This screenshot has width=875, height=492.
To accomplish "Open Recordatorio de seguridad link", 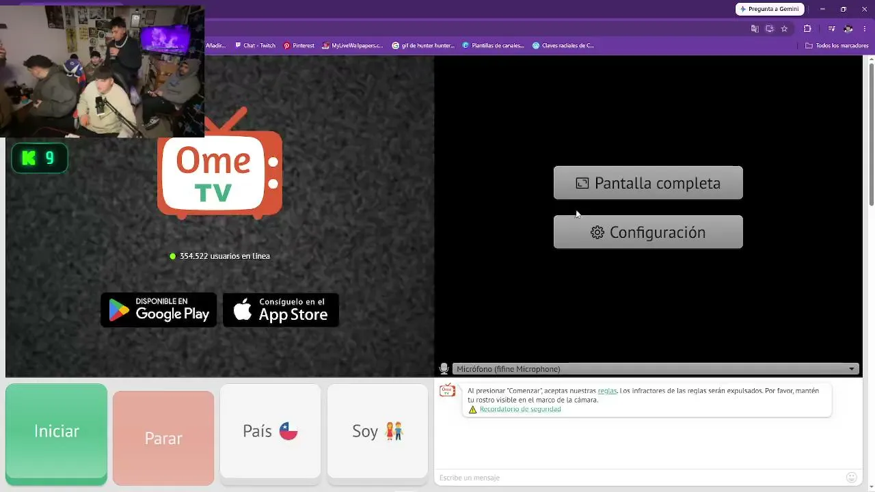I will coord(520,409).
